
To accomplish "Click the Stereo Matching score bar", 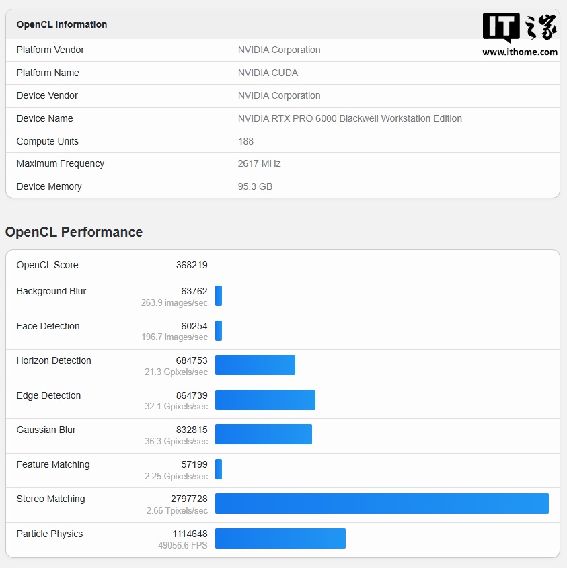I will click(382, 503).
